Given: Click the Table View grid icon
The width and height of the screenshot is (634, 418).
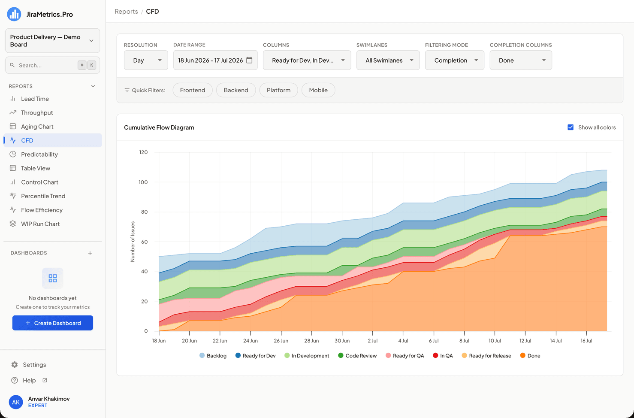Looking at the screenshot, I should (x=13, y=168).
